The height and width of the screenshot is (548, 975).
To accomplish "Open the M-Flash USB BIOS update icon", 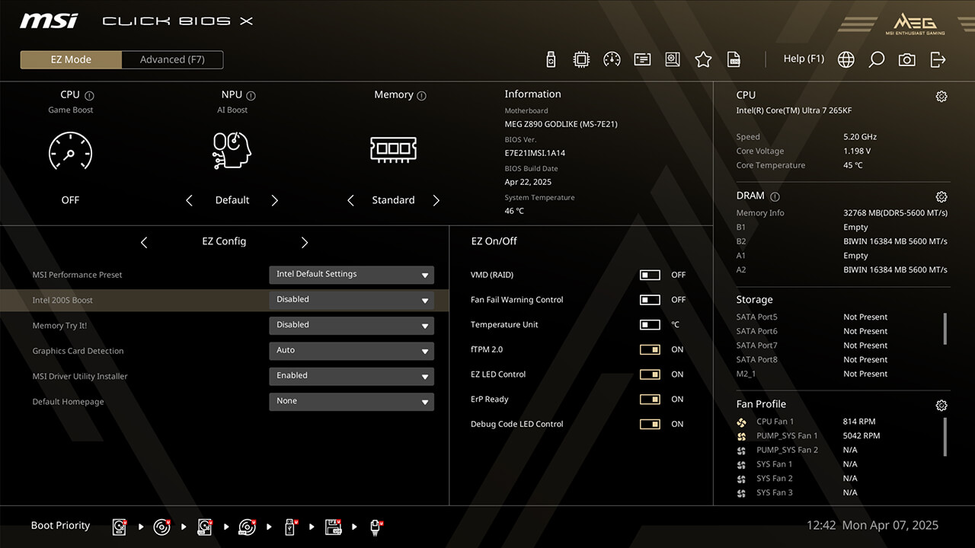I will [x=551, y=59].
